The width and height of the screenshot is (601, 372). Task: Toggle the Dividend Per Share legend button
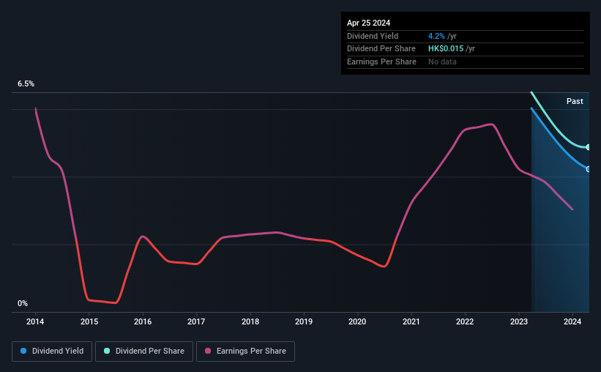click(144, 351)
